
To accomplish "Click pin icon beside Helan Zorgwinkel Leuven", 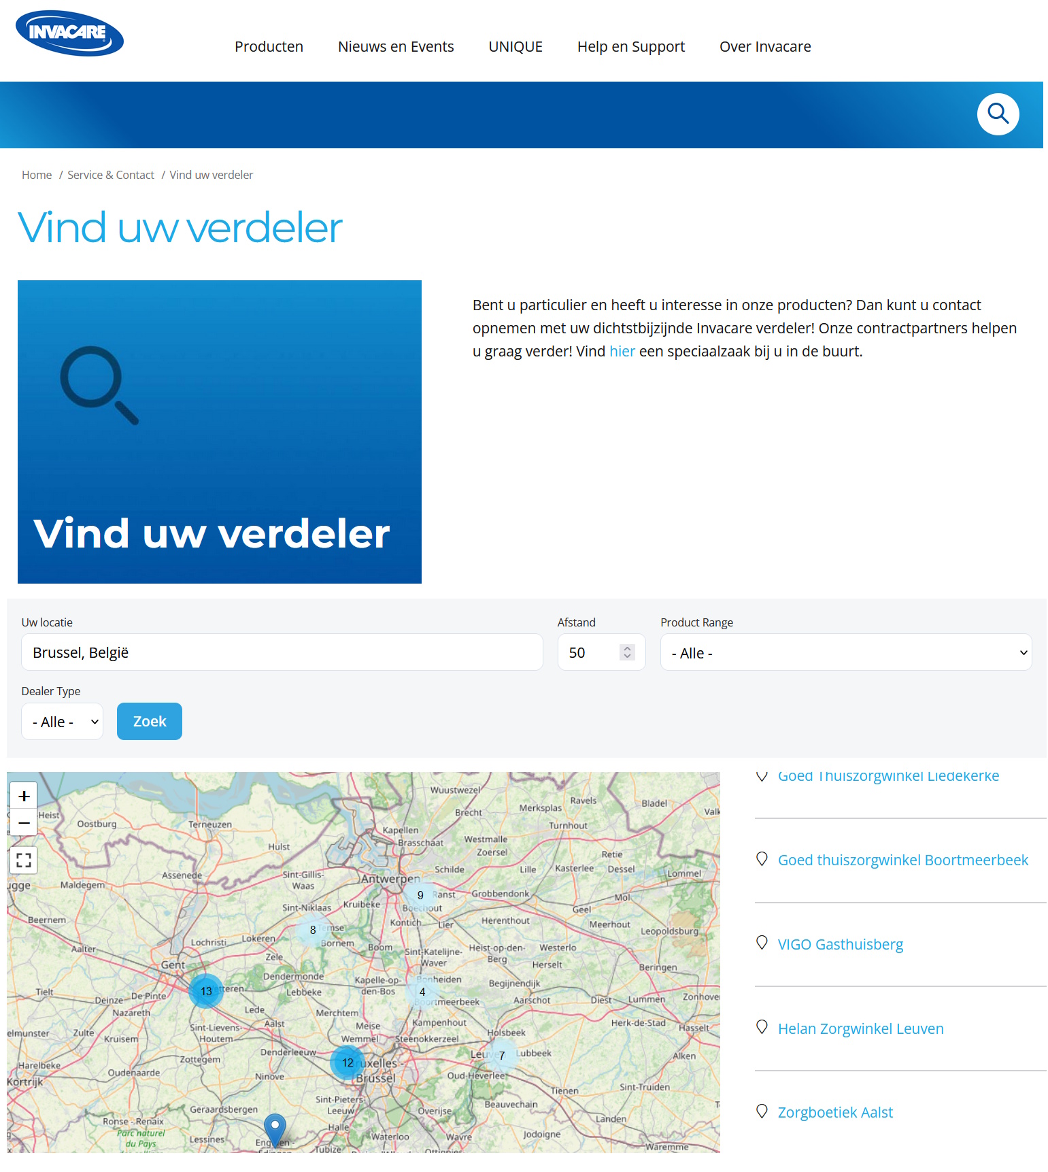I will pos(762,1028).
